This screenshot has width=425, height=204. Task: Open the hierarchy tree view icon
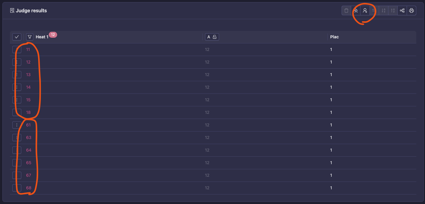click(402, 11)
